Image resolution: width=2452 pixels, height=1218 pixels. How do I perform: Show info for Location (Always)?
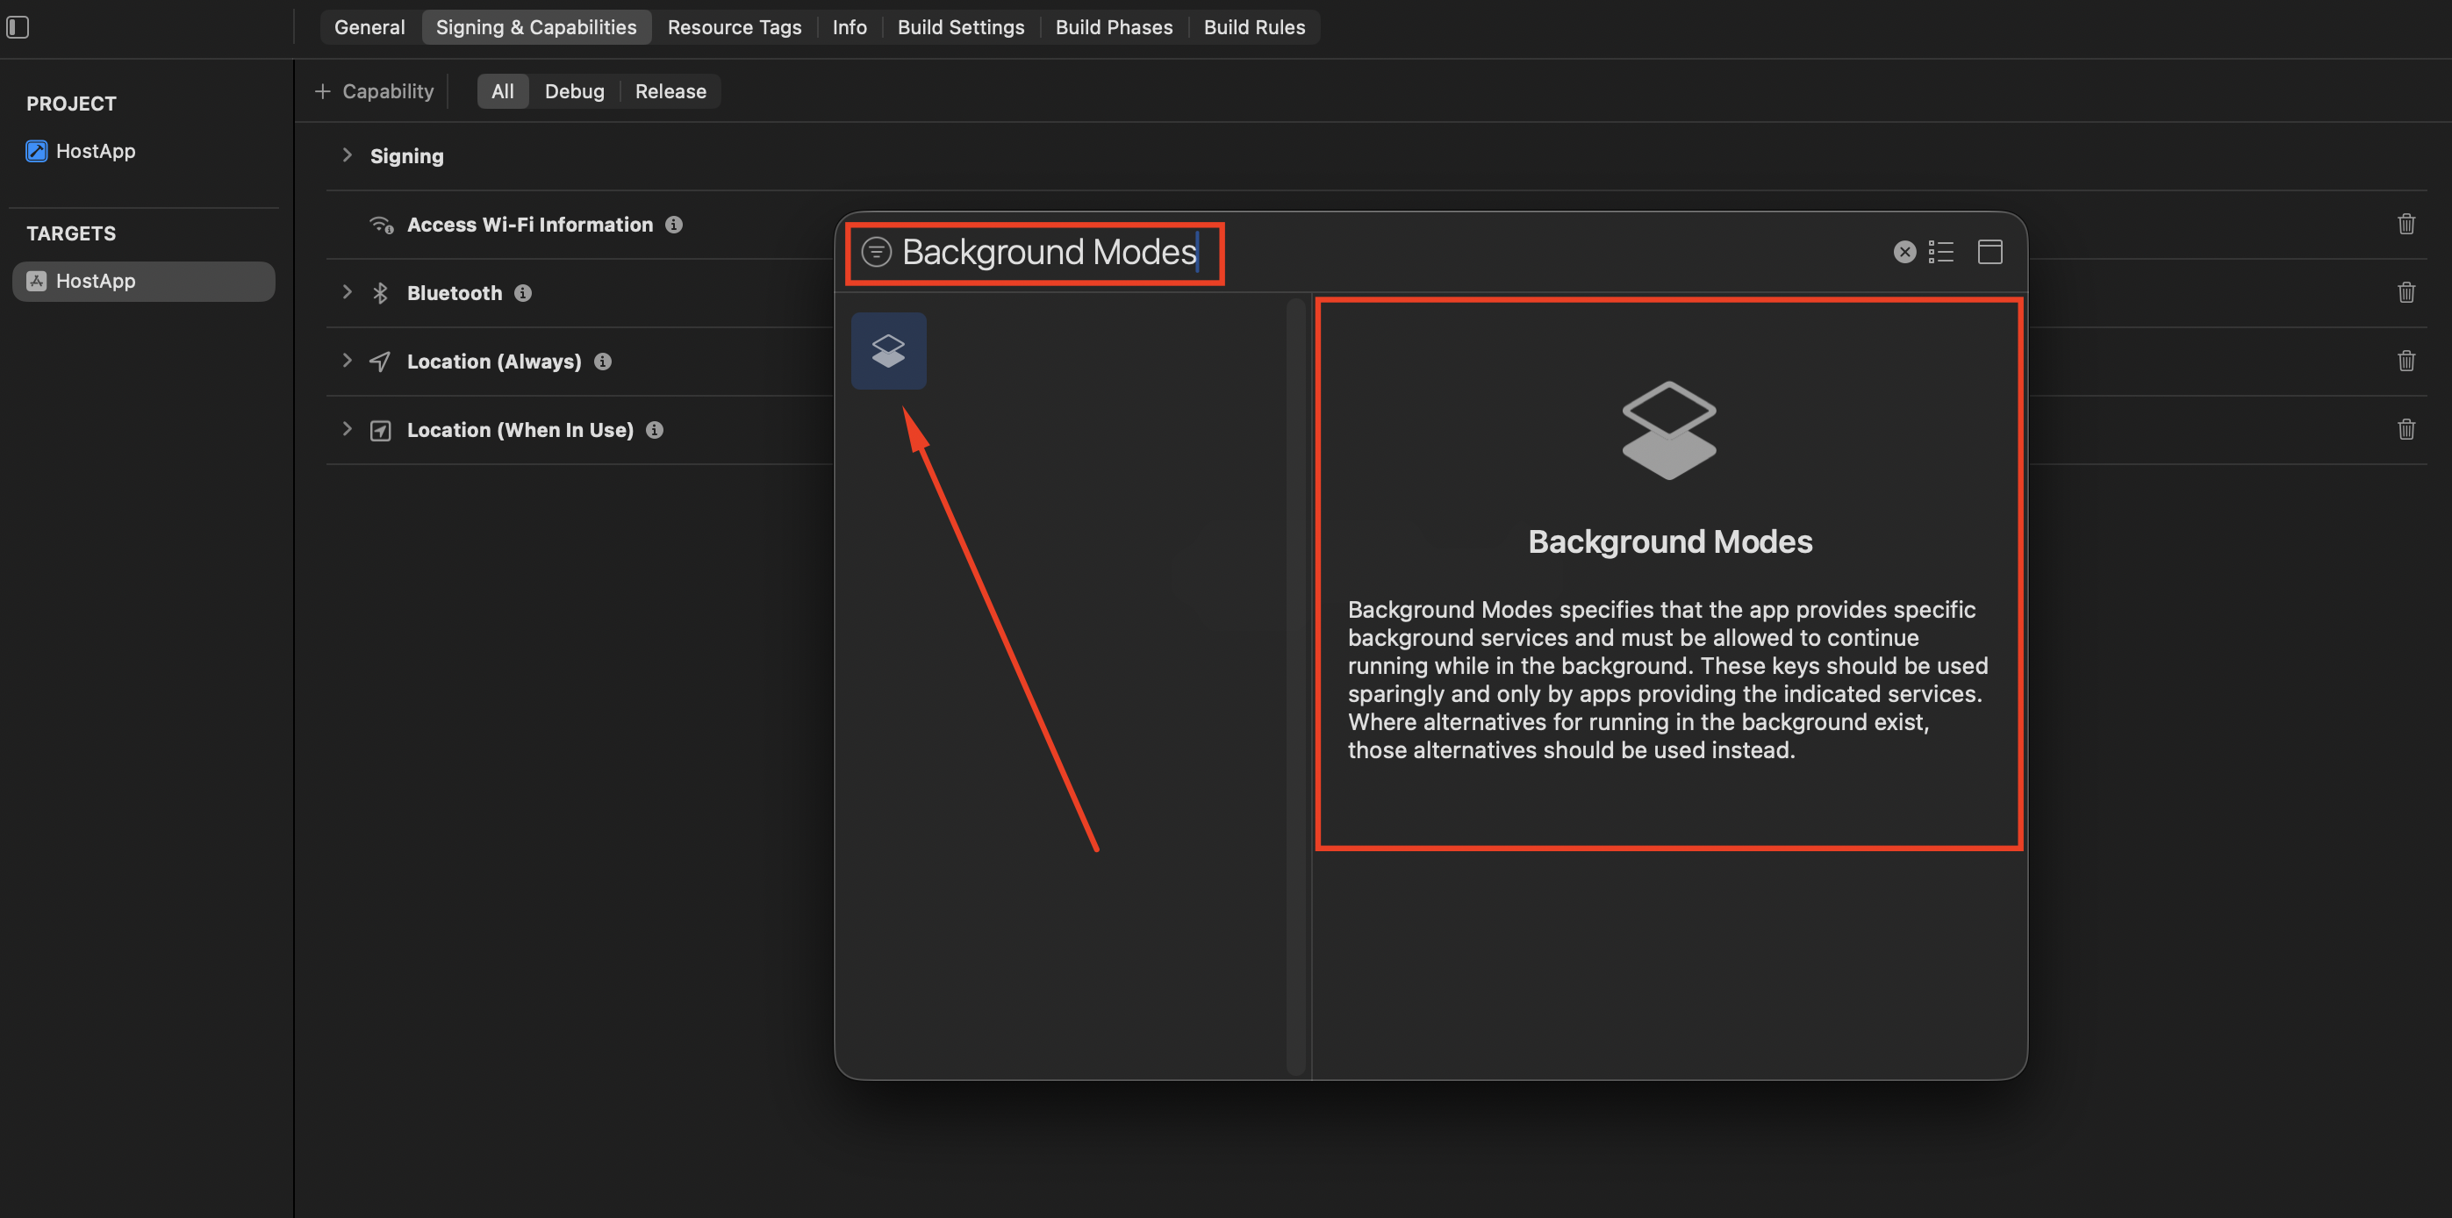click(603, 362)
